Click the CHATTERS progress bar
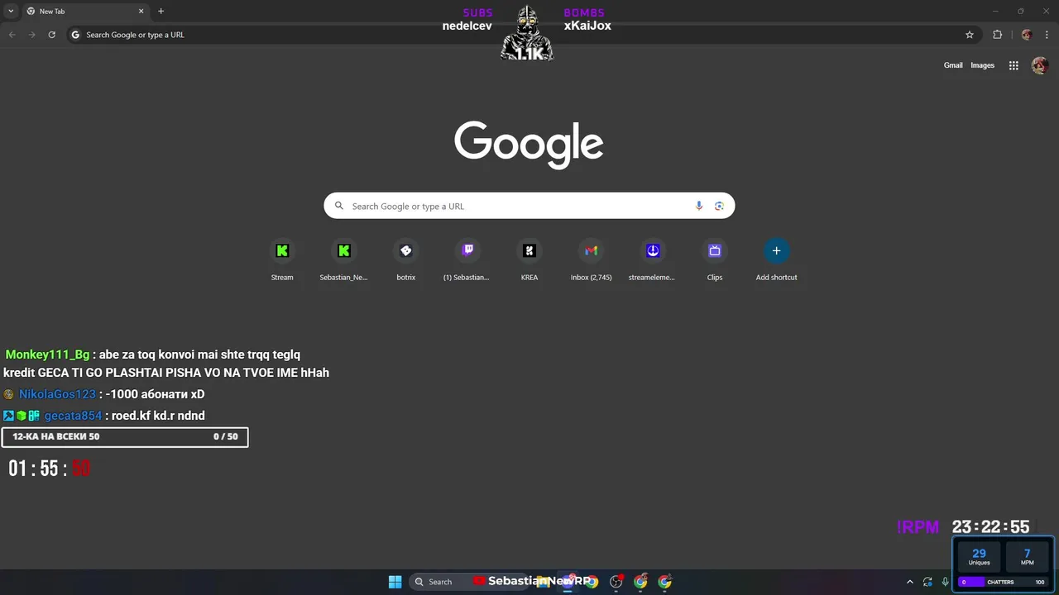This screenshot has height=595, width=1059. (1001, 582)
